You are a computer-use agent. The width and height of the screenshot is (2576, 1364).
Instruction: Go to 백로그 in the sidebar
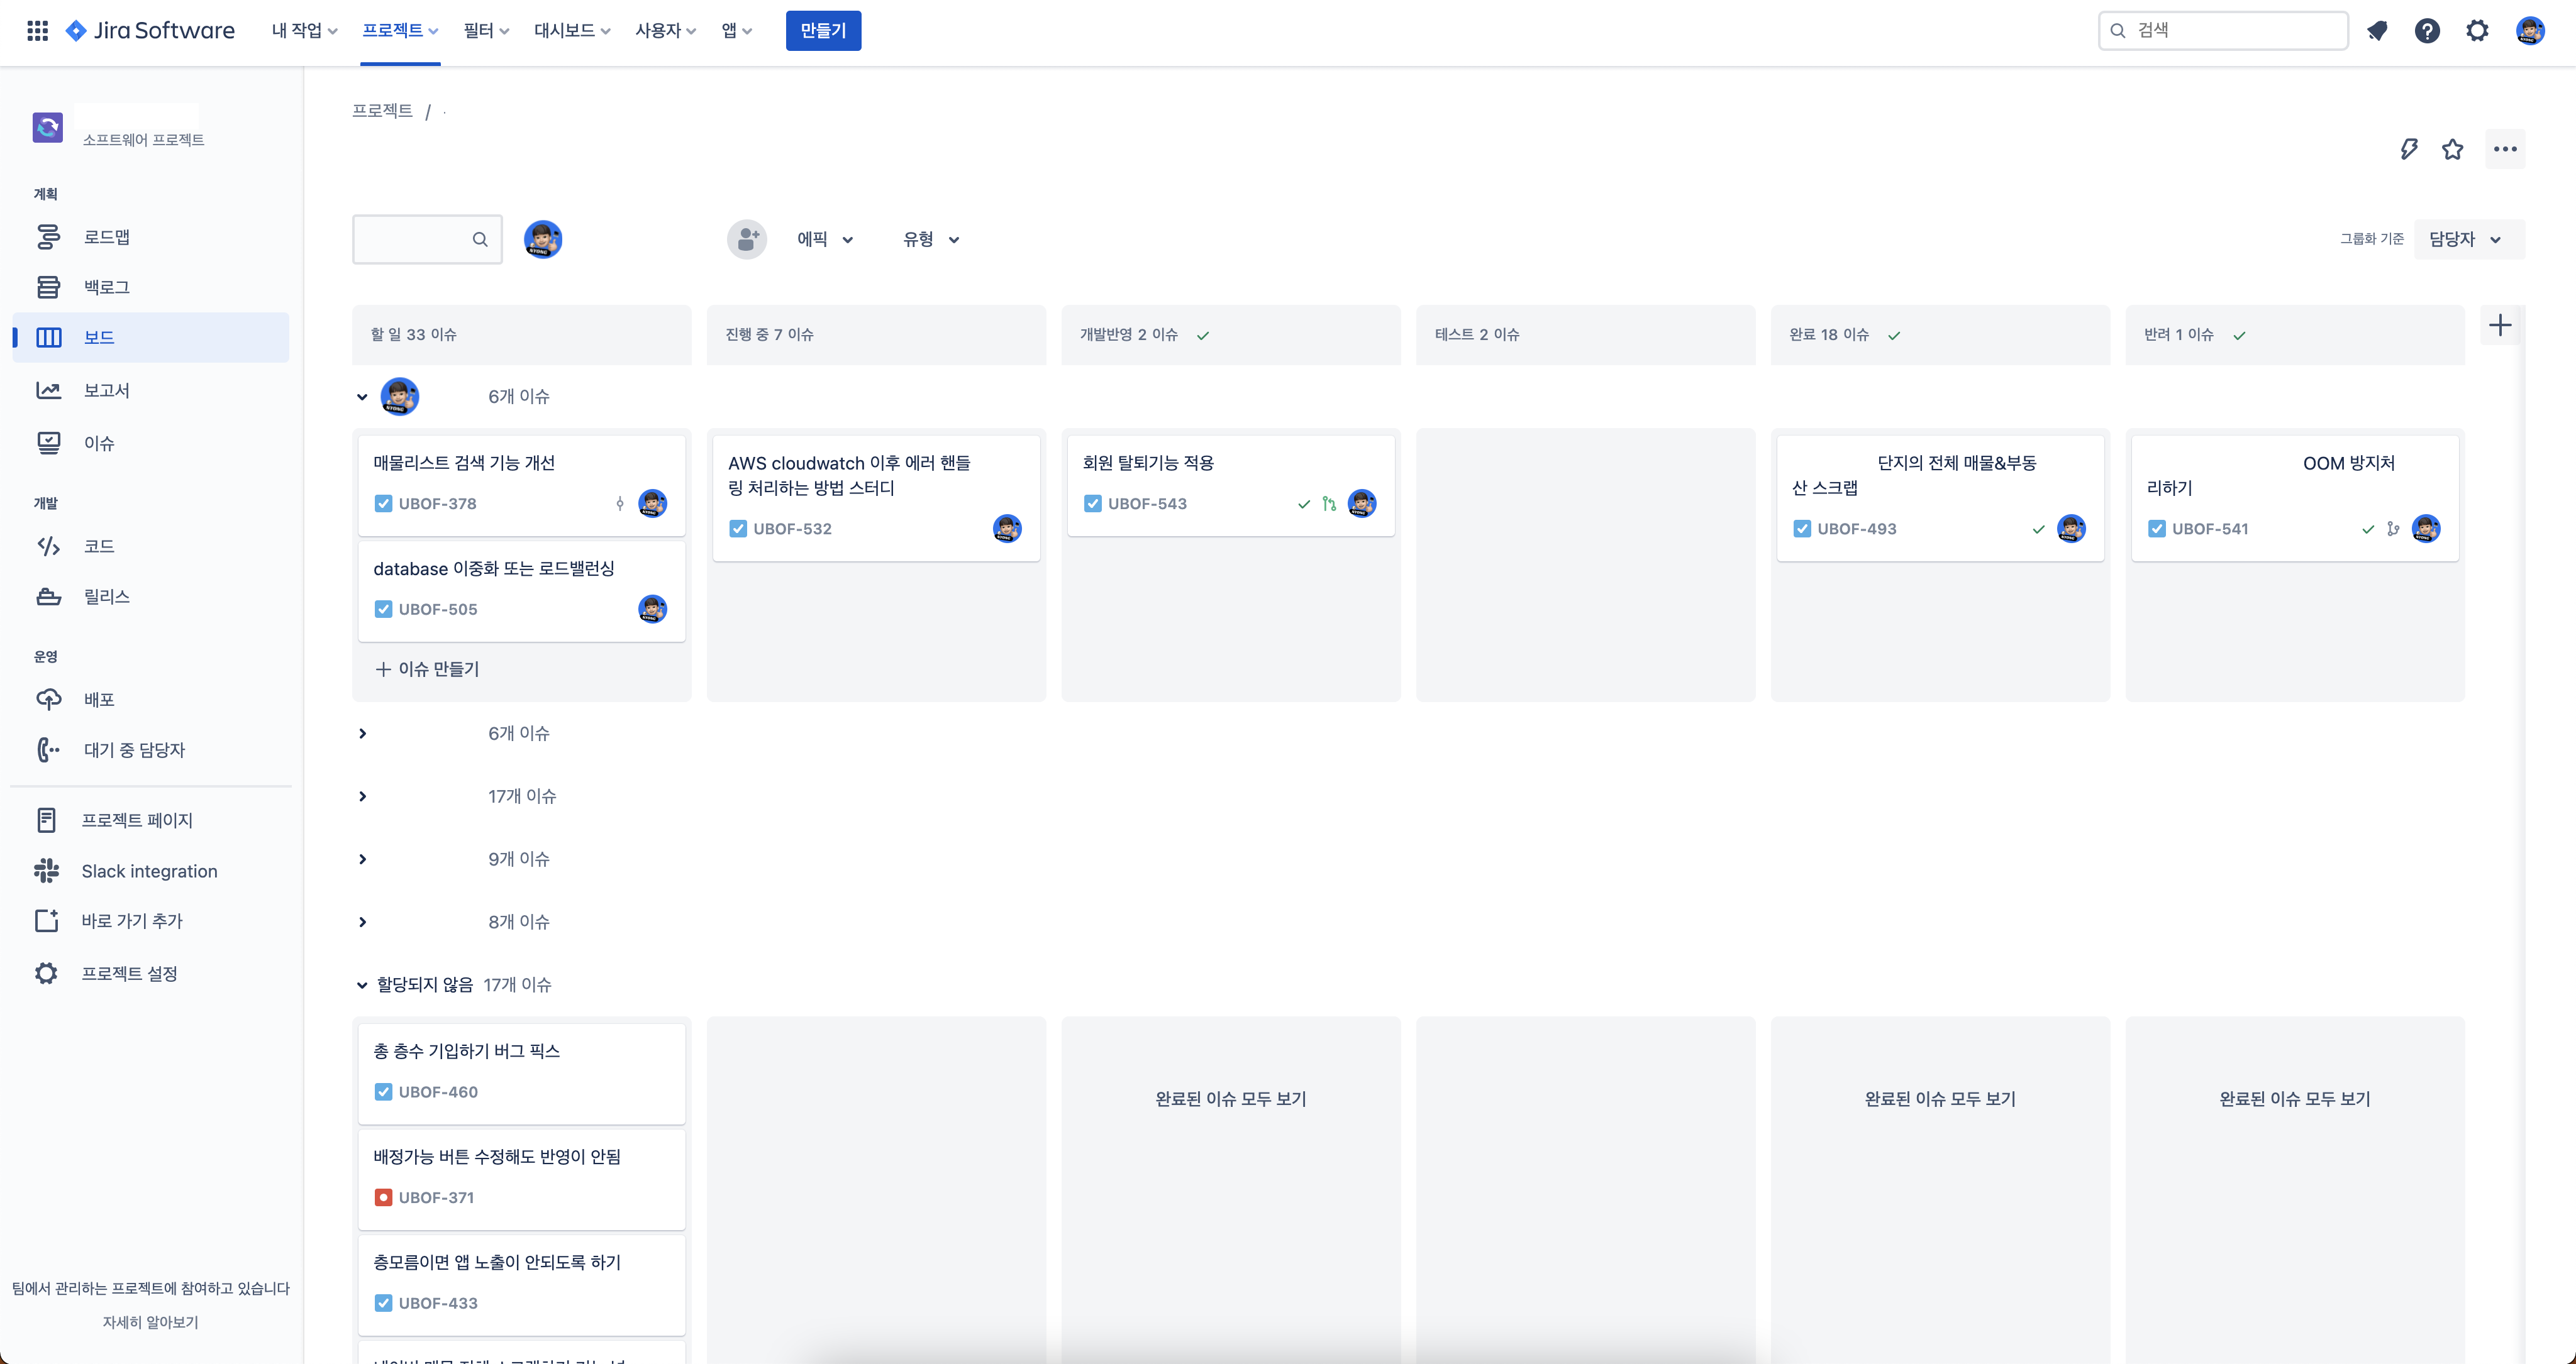click(x=106, y=288)
